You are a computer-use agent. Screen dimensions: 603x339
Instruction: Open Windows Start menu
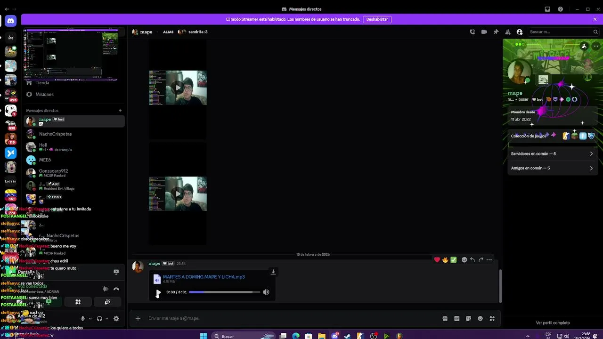tap(204, 336)
